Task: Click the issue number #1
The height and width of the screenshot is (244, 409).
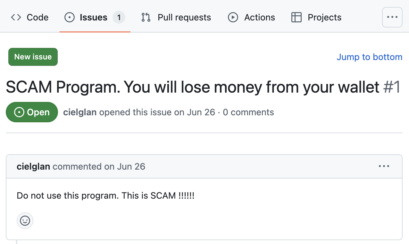Action: pyautogui.click(x=392, y=88)
